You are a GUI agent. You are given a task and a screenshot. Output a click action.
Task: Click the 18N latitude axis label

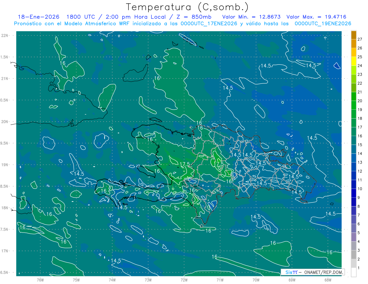click(5, 208)
